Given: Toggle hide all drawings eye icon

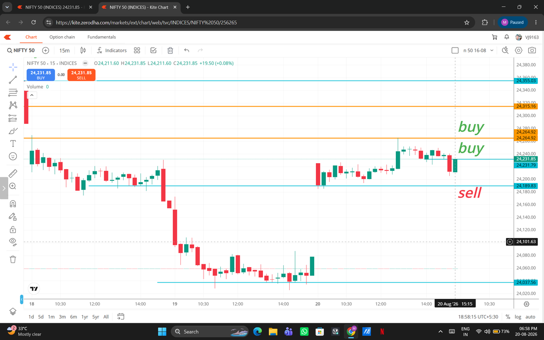Looking at the screenshot, I should 13,242.
